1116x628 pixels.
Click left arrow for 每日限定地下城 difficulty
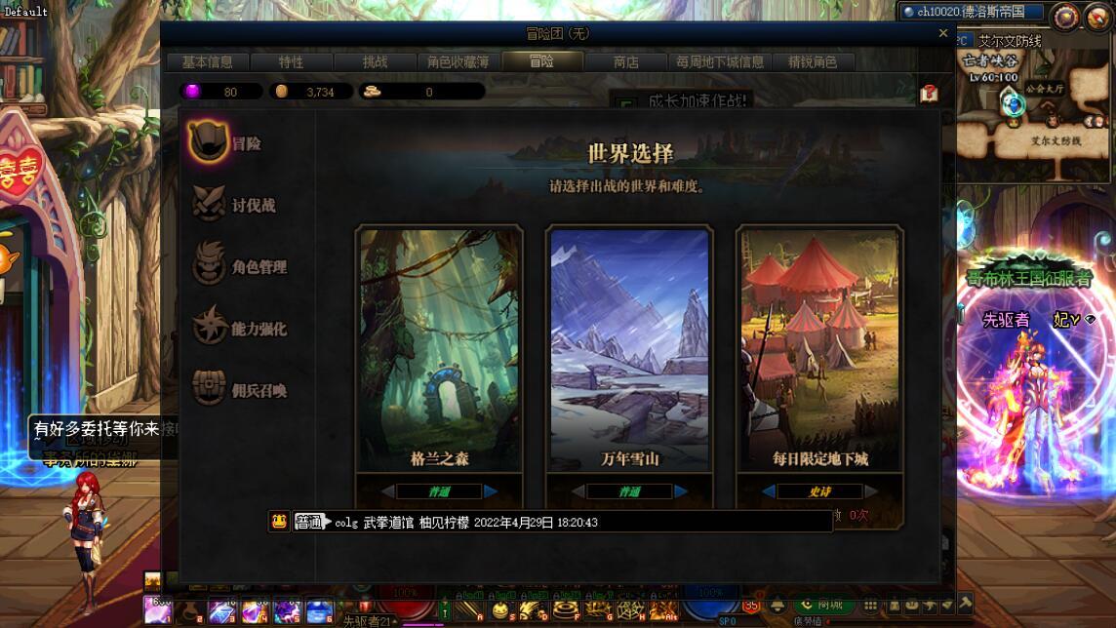pyautogui.click(x=768, y=491)
